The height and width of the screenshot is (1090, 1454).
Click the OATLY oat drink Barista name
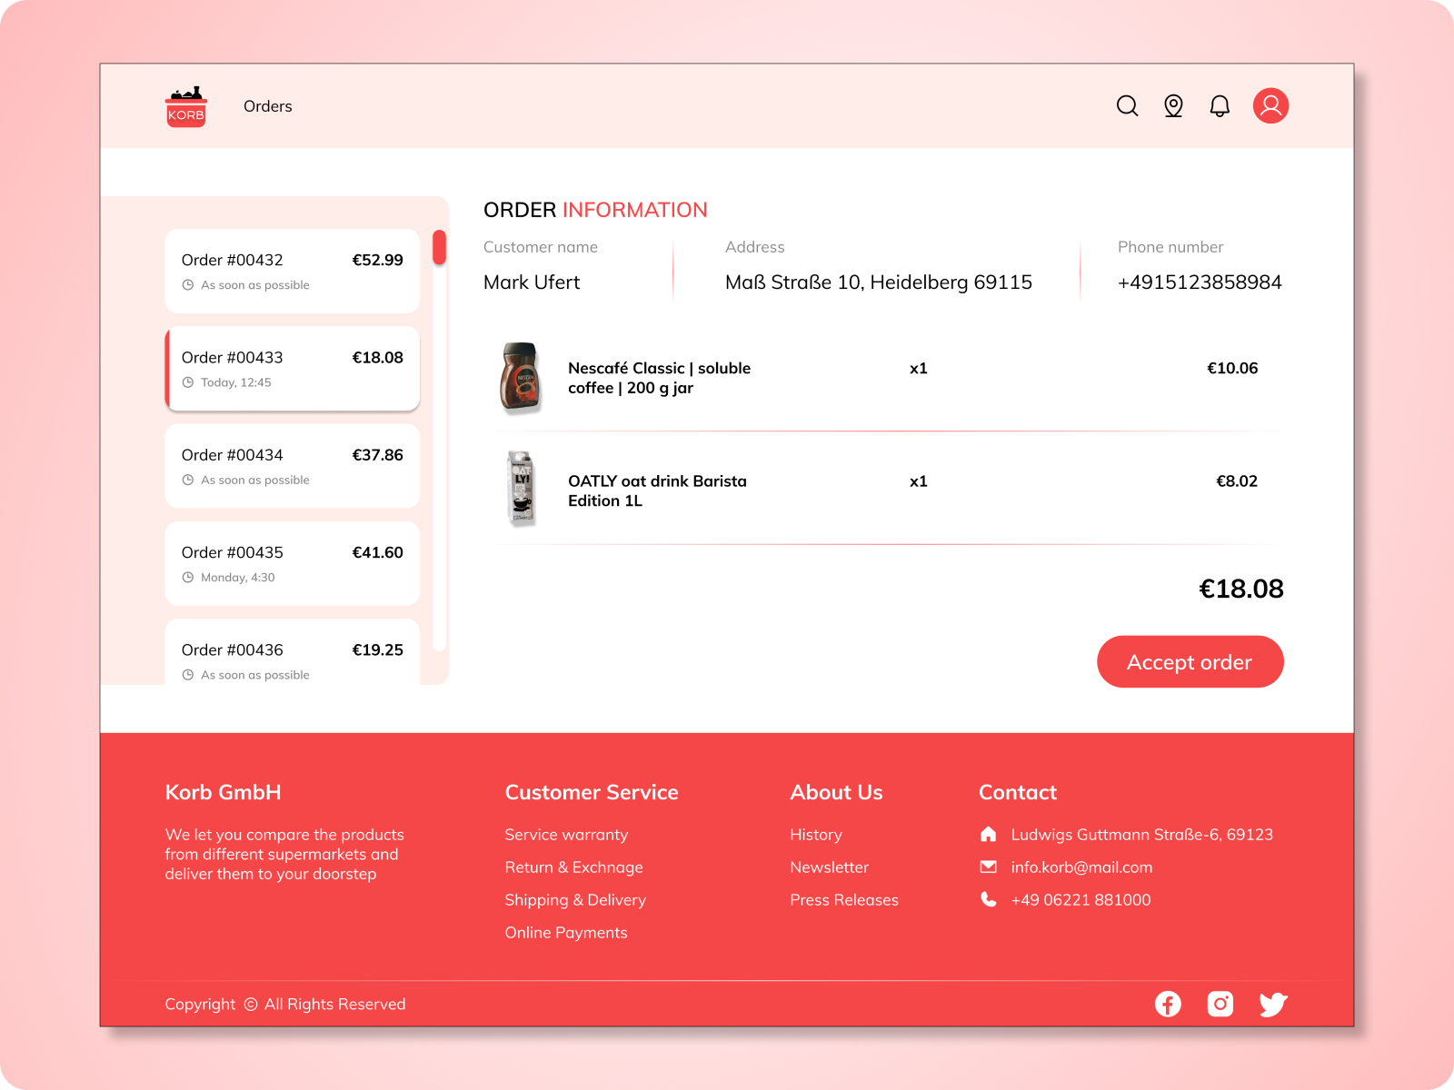point(658,490)
